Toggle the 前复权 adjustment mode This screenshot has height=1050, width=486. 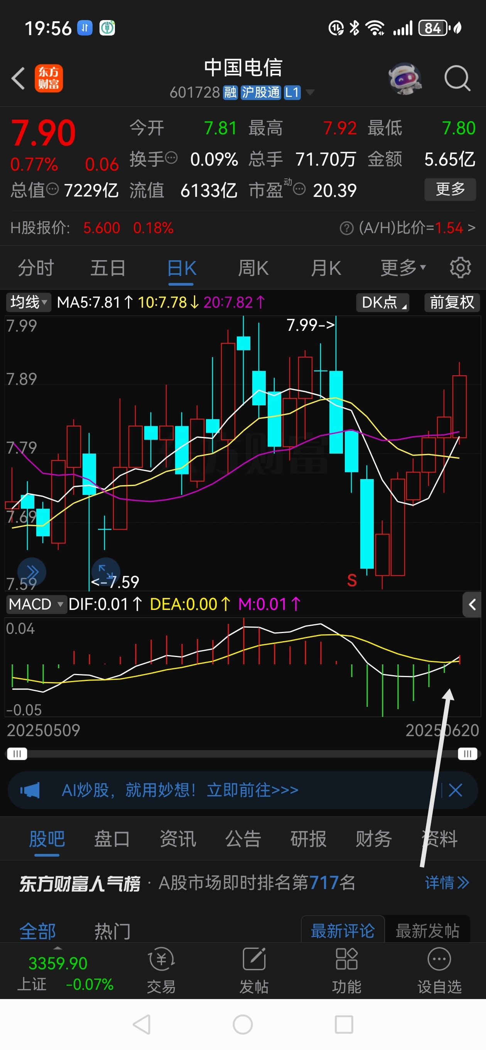tap(452, 302)
